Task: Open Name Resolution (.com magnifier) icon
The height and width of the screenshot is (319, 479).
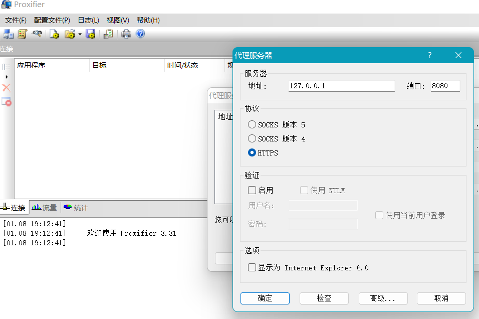Action: pyautogui.click(x=37, y=33)
